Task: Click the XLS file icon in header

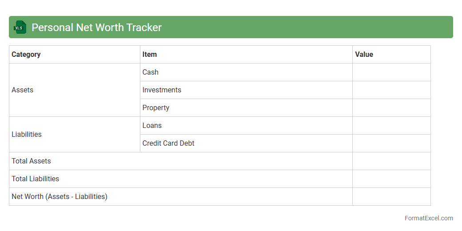Action: (20, 27)
